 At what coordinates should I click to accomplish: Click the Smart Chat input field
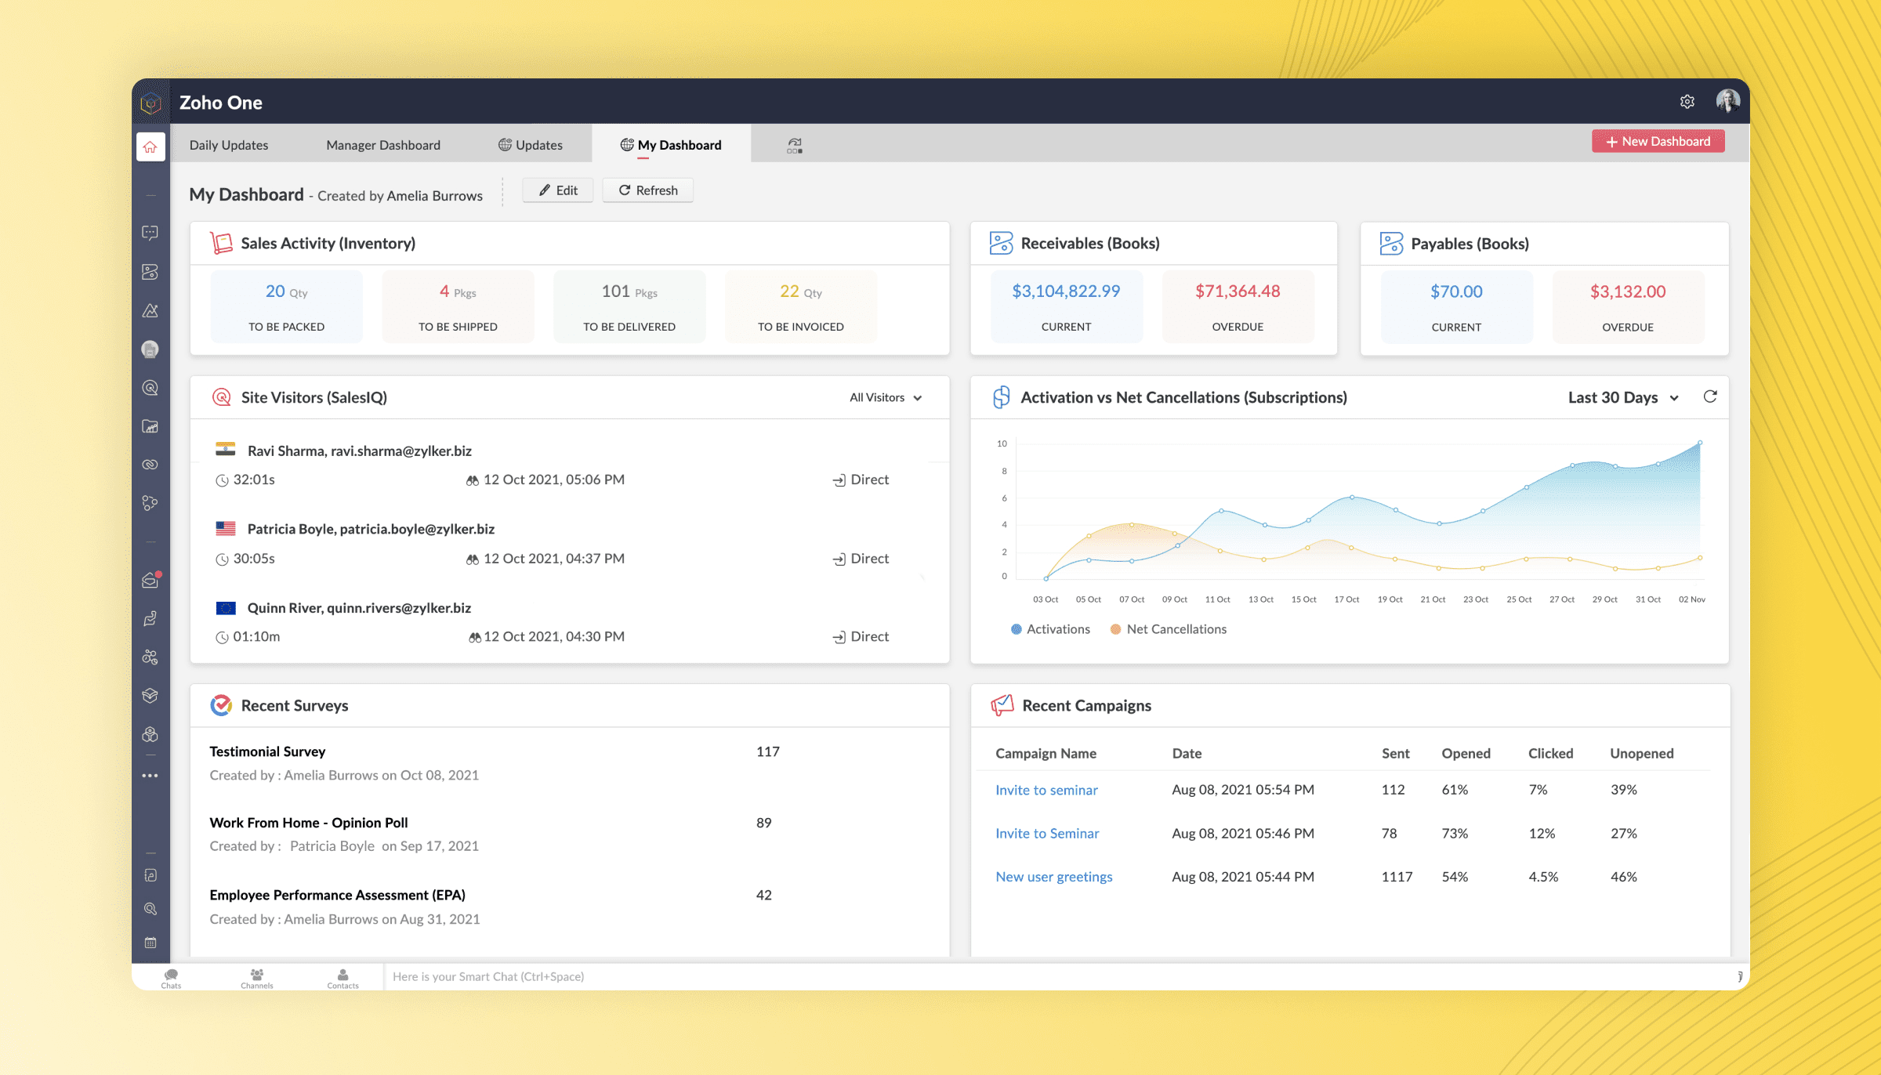point(1058,977)
